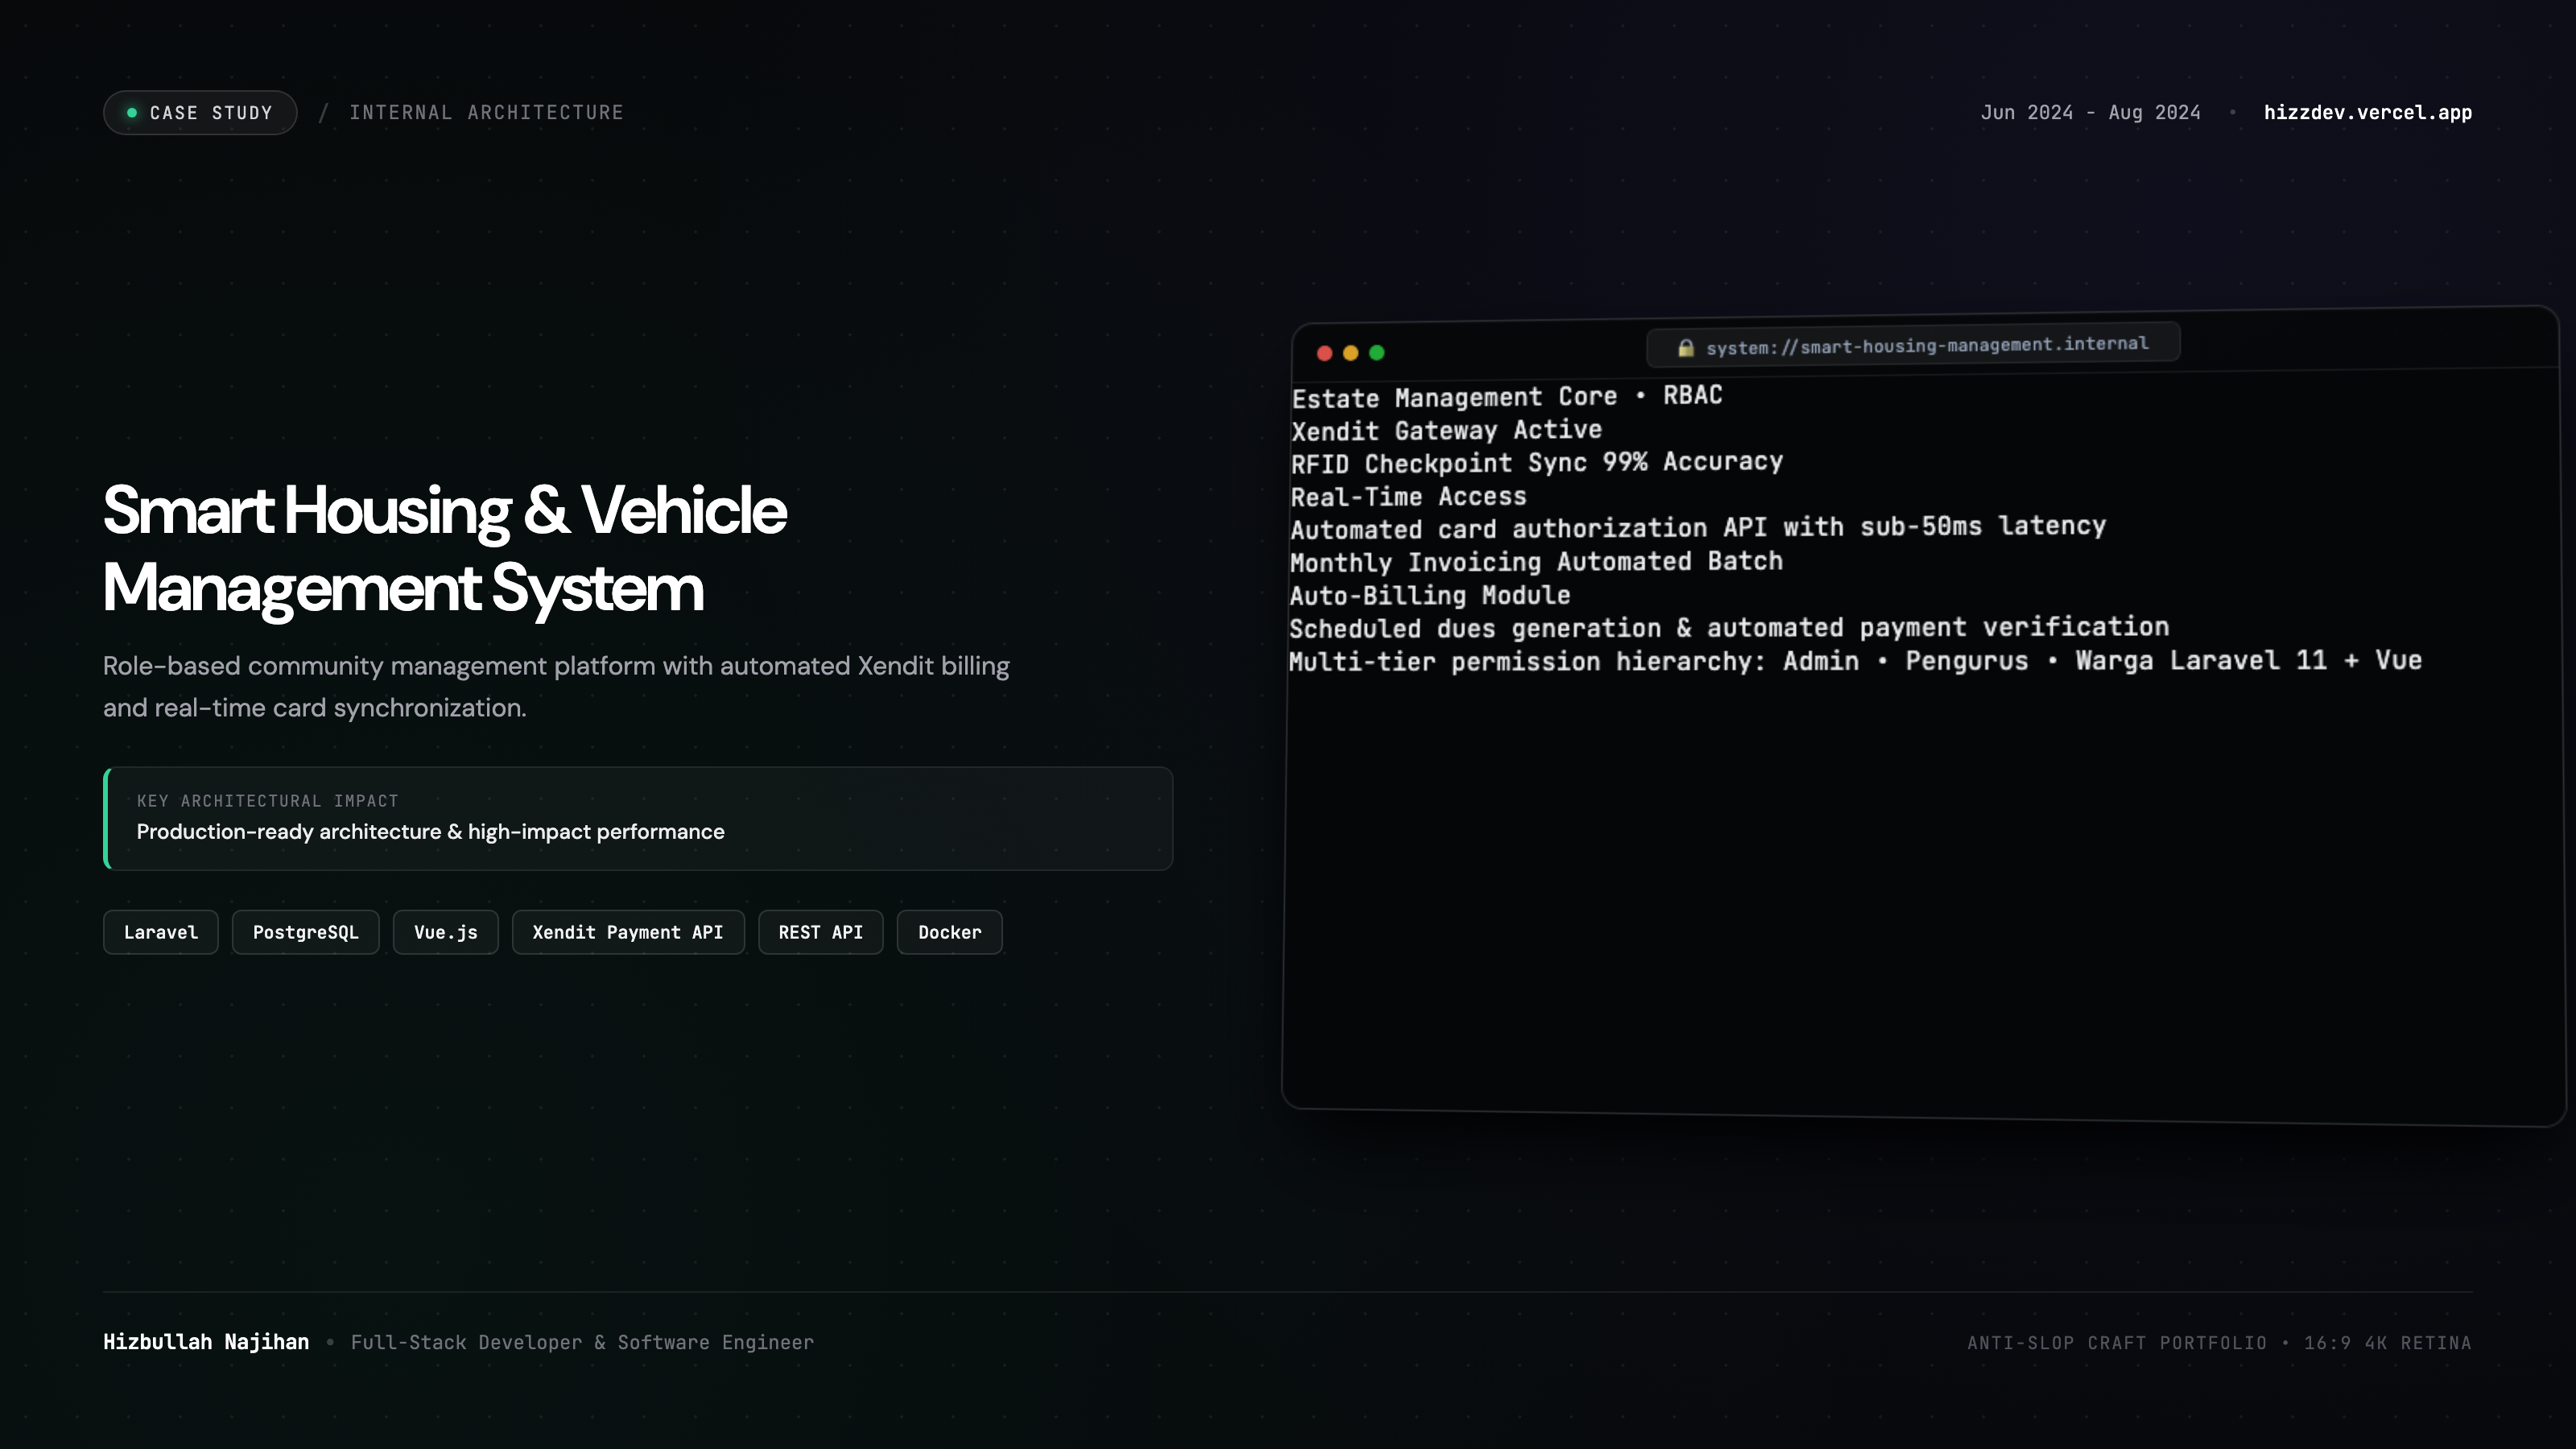Viewport: 2576px width, 1449px height.
Task: Click the green status dot in CASE STUDY badge
Action: [132, 113]
